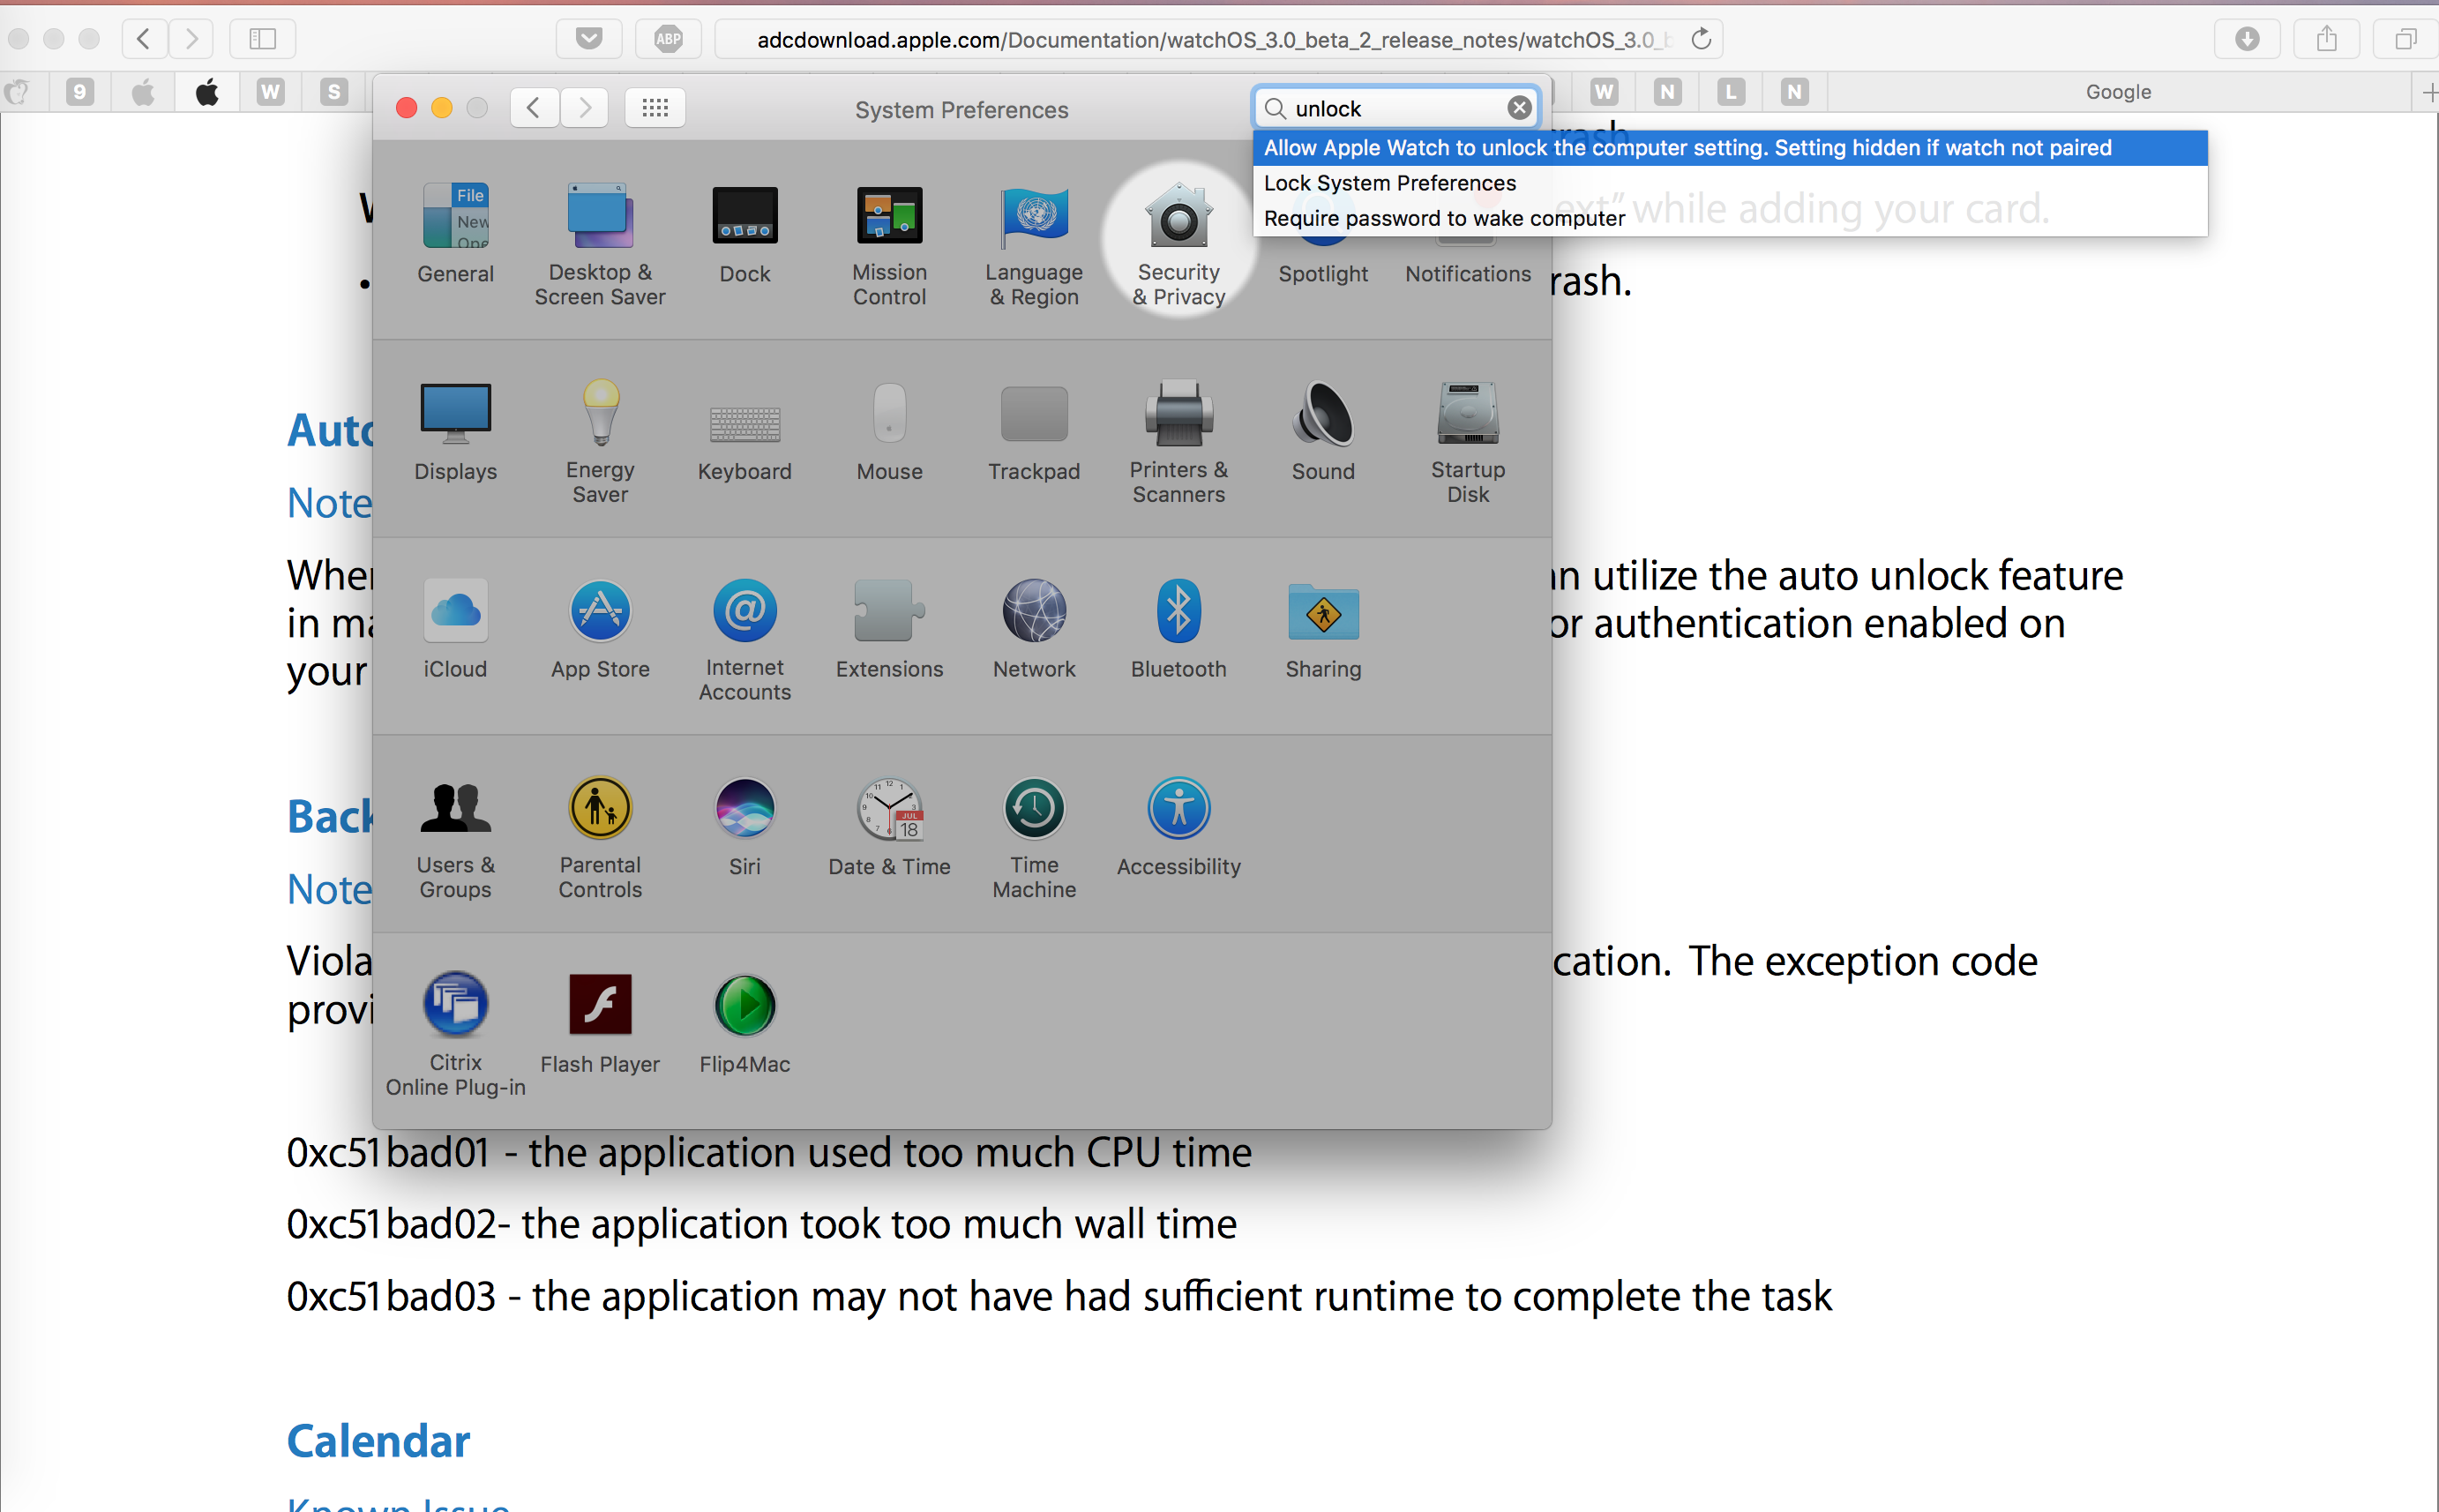This screenshot has width=2439, height=1512.
Task: Open Startup Disk preferences
Action: click(x=1468, y=442)
